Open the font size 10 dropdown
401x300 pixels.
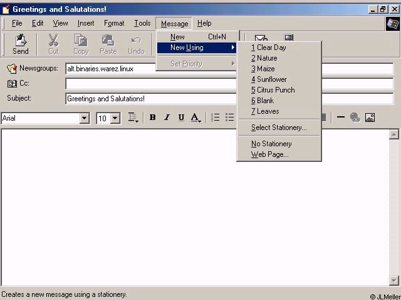pyautogui.click(x=115, y=118)
